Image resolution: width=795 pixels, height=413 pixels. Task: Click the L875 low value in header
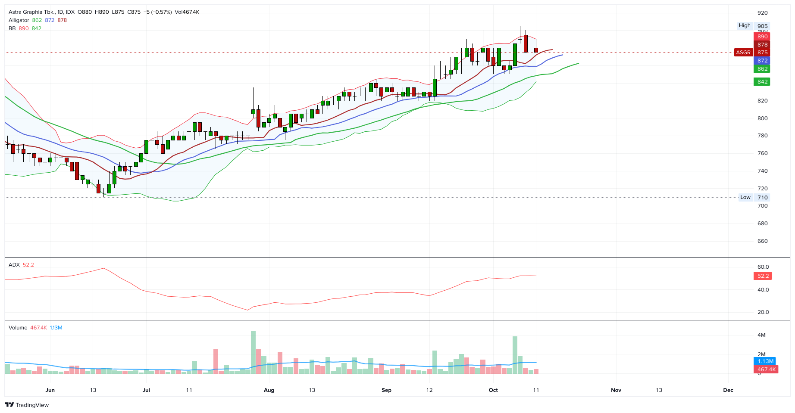point(118,12)
